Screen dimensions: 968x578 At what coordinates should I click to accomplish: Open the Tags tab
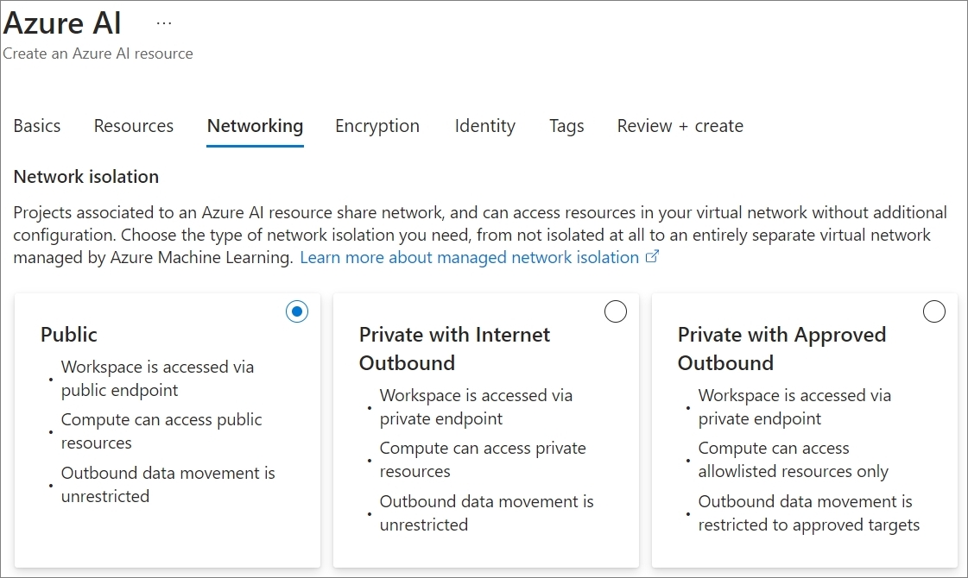pos(566,126)
